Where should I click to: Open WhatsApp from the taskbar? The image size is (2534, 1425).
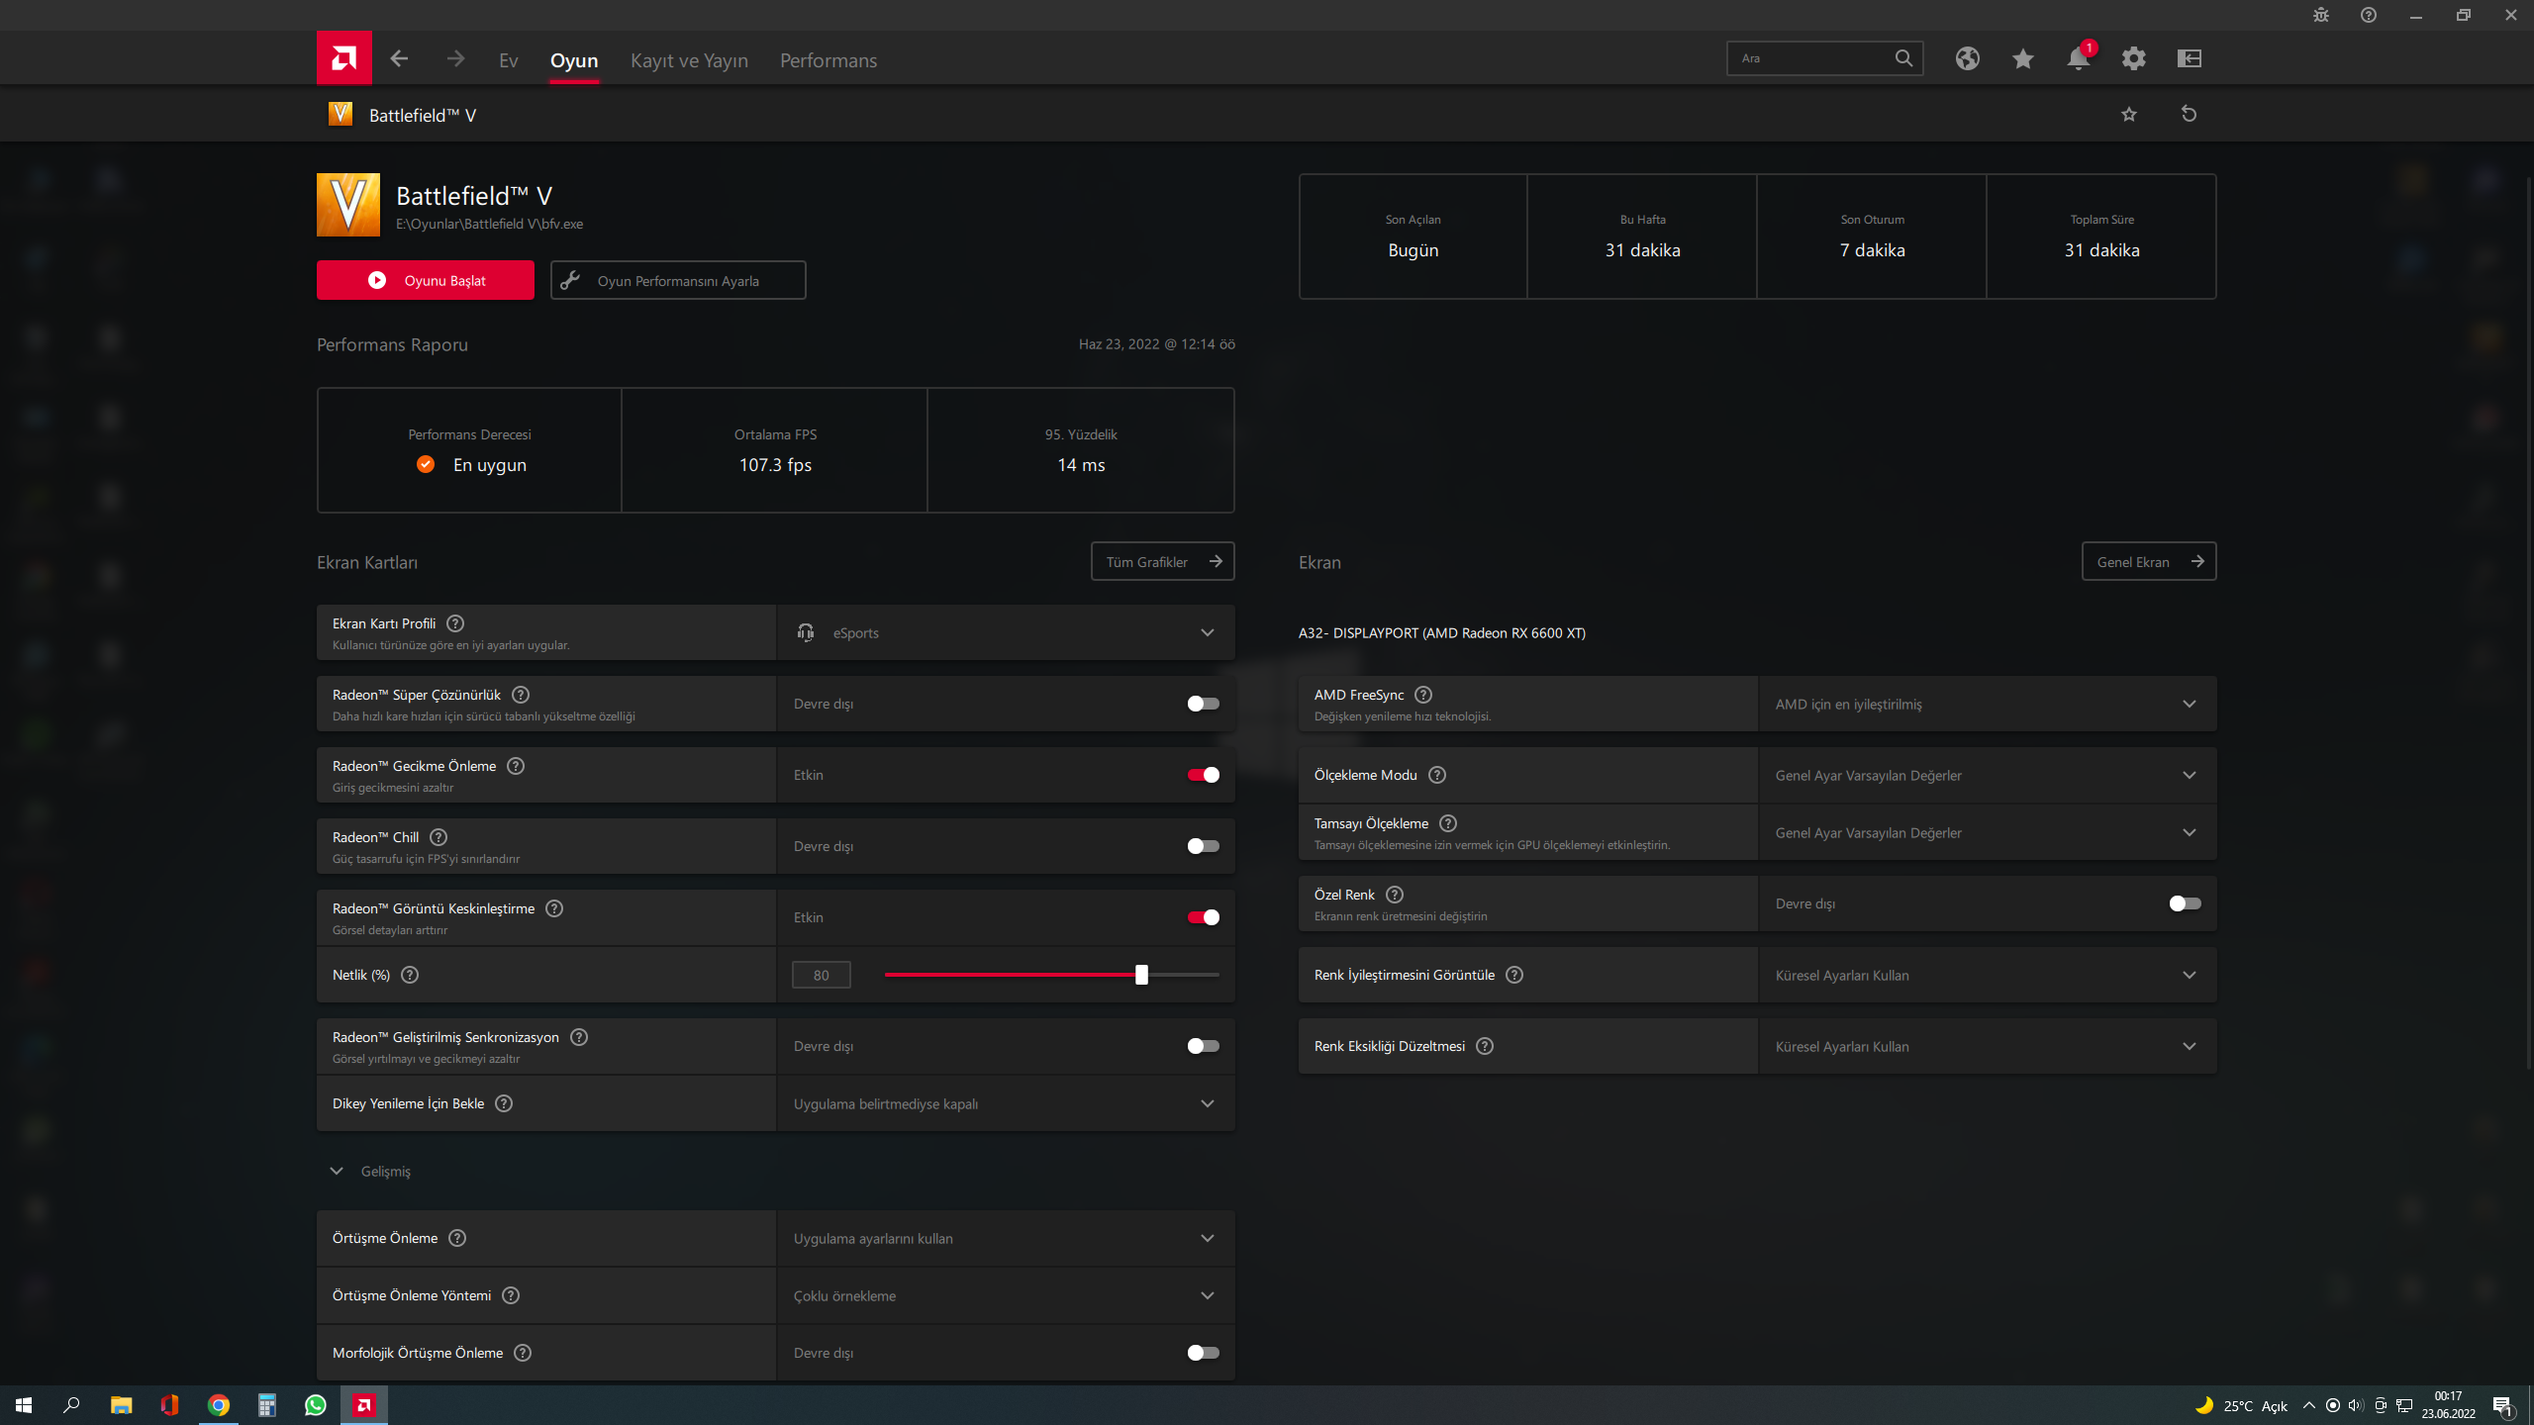click(x=315, y=1405)
